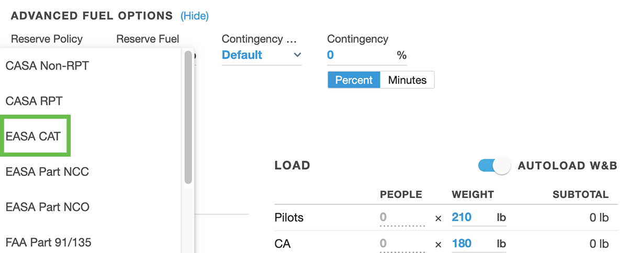Select FAA Part 91/135 policy

[49, 242]
